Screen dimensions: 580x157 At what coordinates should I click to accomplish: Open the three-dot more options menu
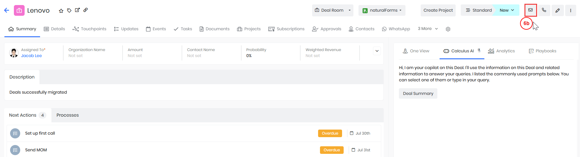571,10
